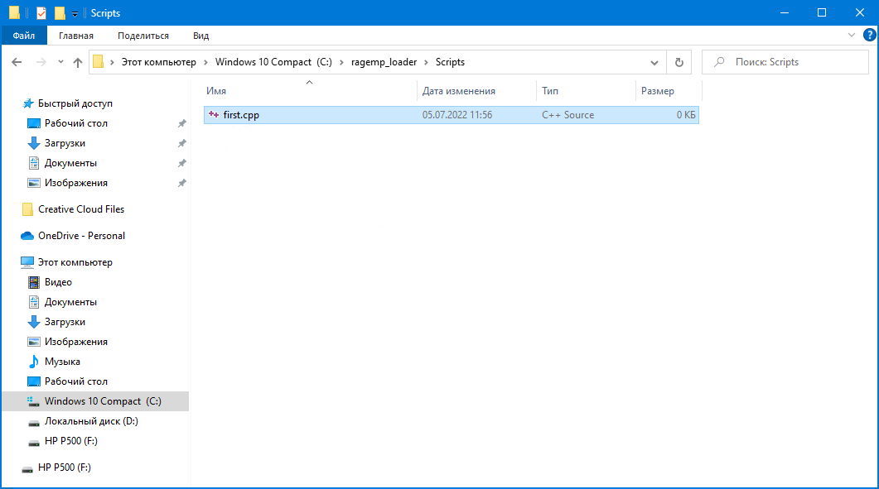Click the first.cpp C++ file icon
The height and width of the screenshot is (489, 879).
[214, 115]
